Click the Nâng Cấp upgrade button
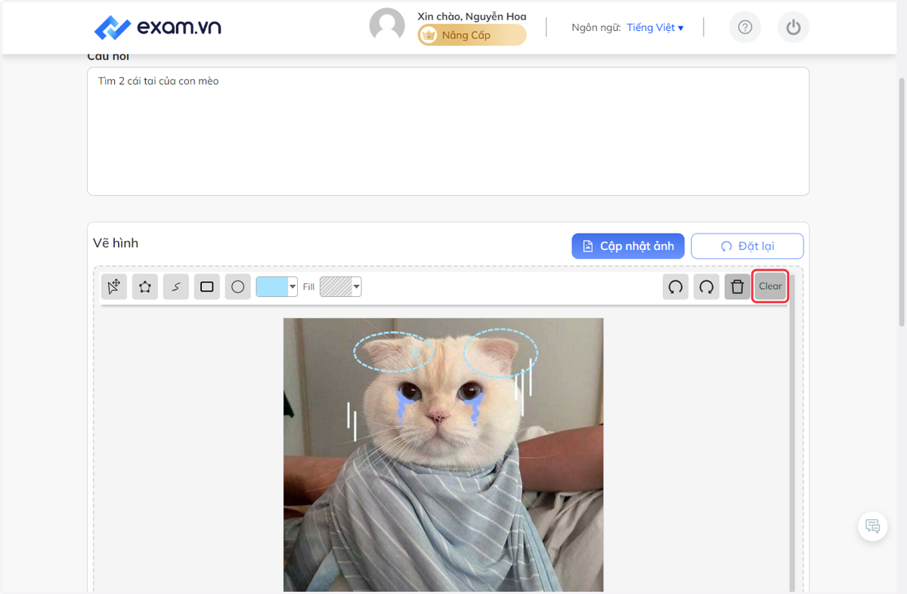 tap(472, 35)
